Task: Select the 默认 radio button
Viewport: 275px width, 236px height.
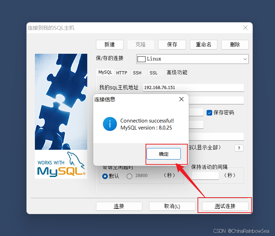Action: 105,176
